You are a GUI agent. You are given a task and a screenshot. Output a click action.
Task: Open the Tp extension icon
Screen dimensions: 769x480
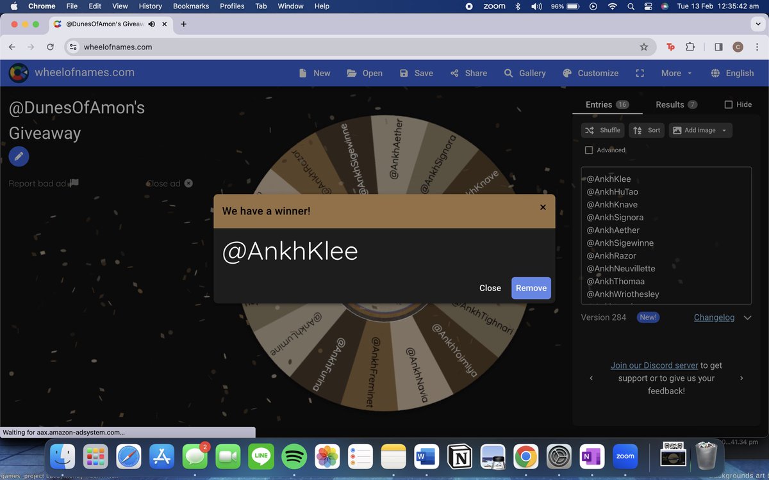coord(670,47)
